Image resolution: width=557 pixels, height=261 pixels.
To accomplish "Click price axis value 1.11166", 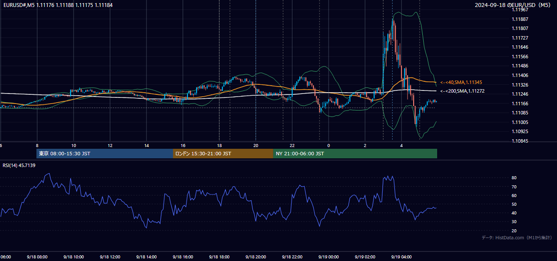I will [x=520, y=104].
